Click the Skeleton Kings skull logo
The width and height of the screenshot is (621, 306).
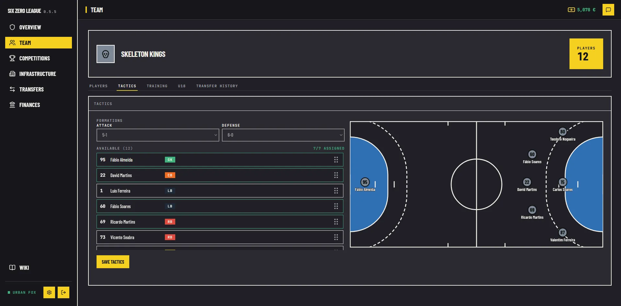[106, 54]
